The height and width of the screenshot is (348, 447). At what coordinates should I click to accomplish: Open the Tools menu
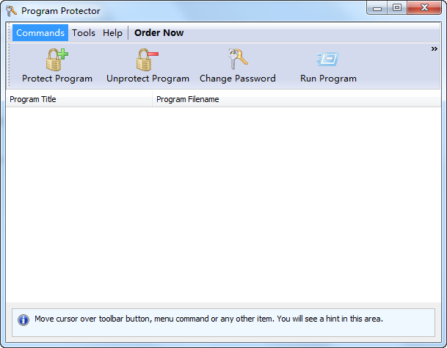point(83,33)
